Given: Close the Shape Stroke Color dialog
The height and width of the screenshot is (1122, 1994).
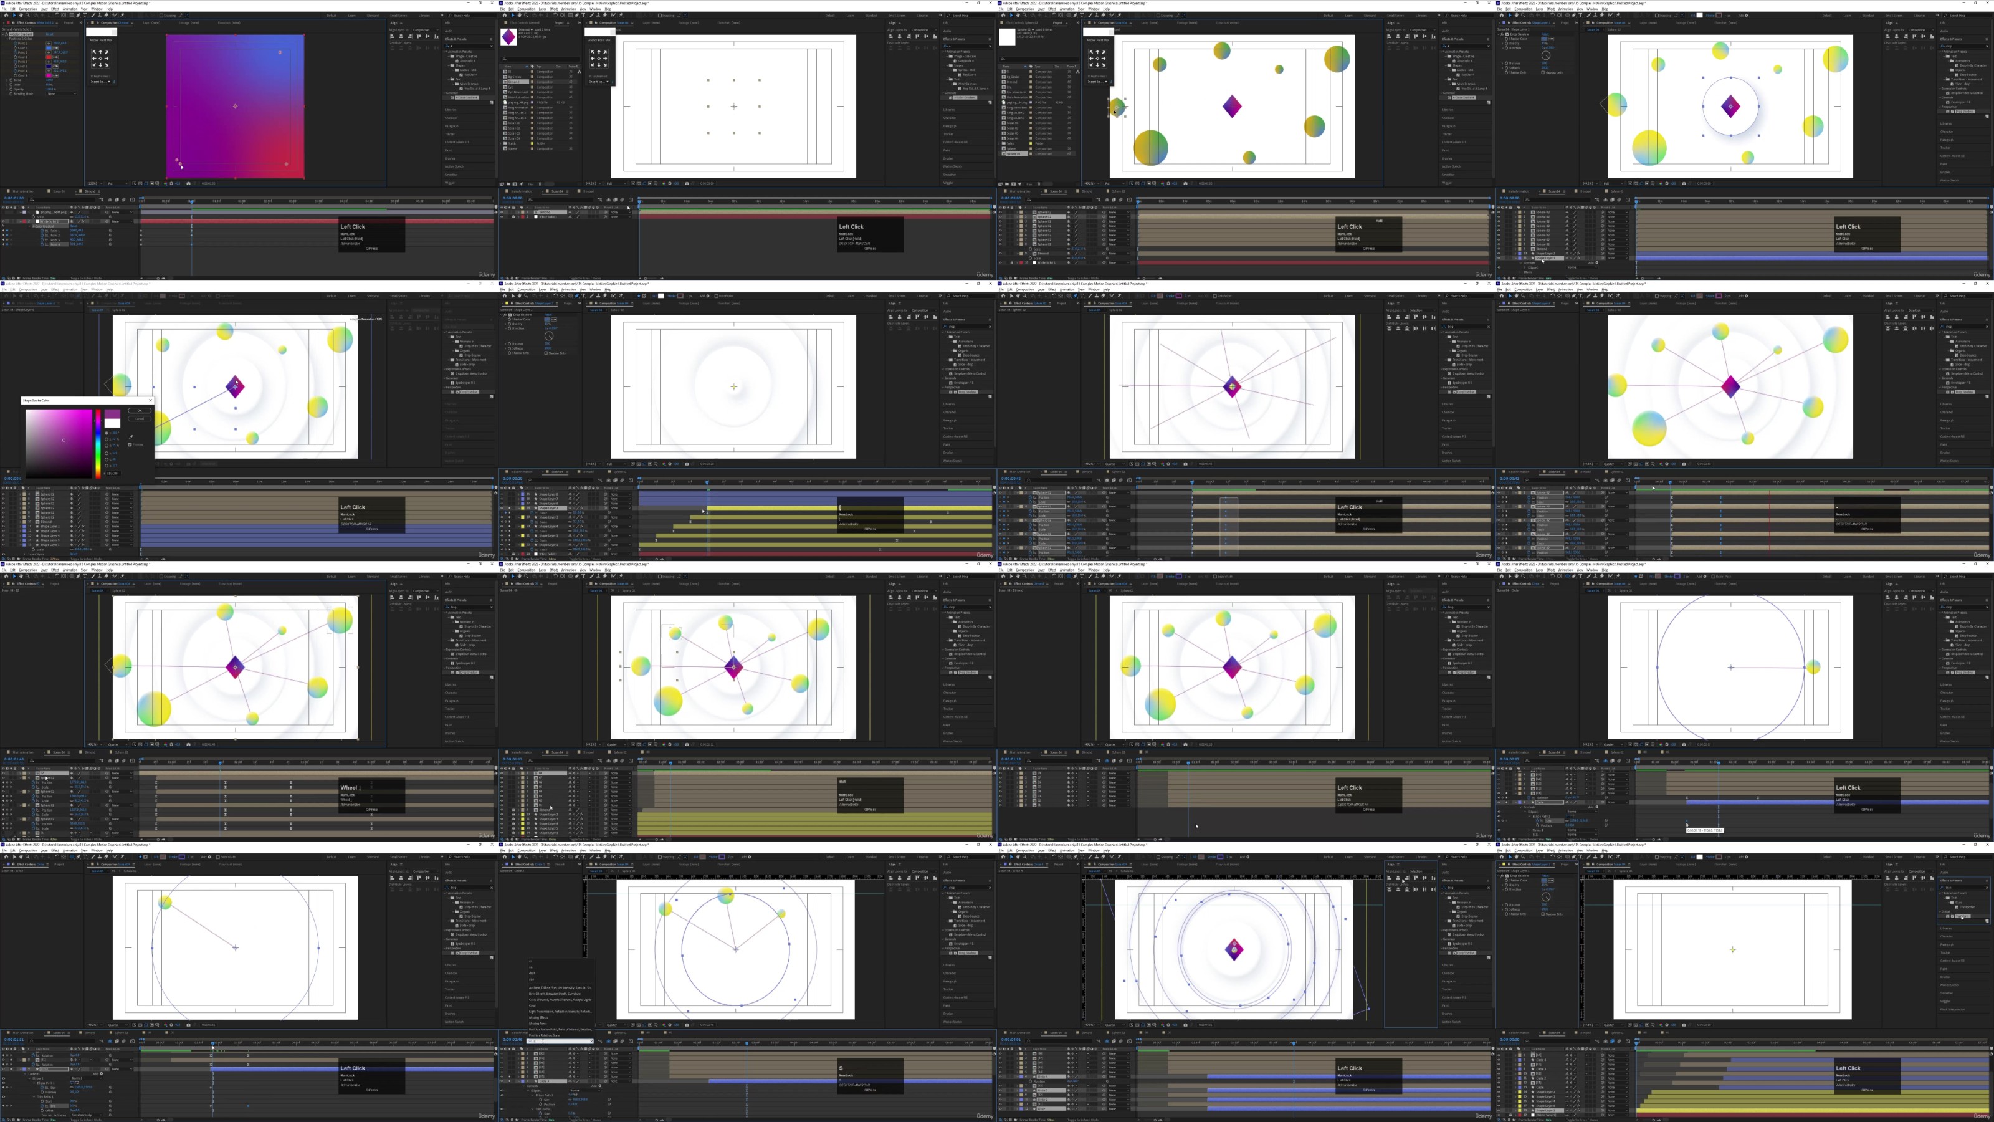Looking at the screenshot, I should (150, 400).
